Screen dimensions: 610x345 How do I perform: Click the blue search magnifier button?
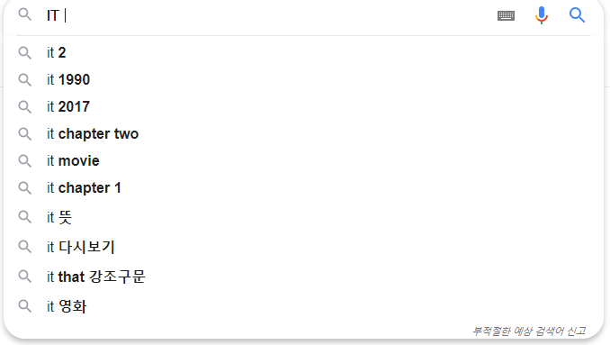pyautogui.click(x=577, y=15)
